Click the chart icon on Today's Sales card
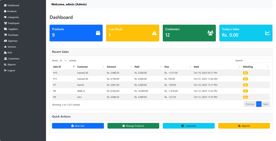 click(x=267, y=33)
